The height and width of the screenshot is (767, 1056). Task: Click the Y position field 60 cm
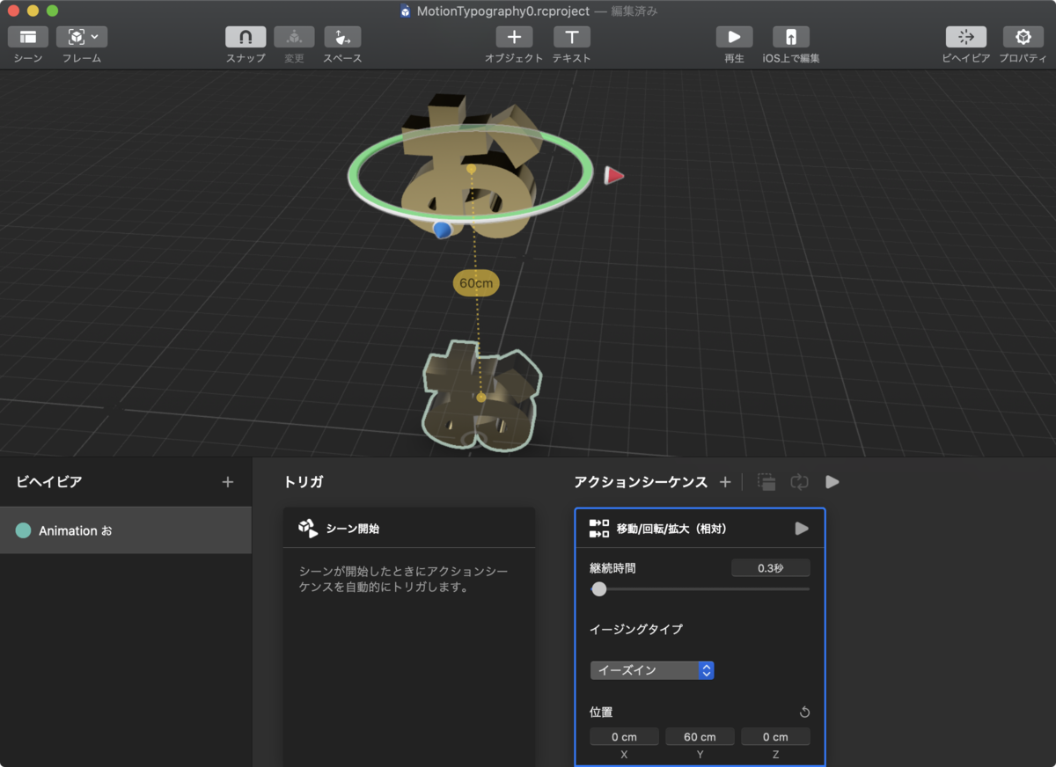[700, 737]
